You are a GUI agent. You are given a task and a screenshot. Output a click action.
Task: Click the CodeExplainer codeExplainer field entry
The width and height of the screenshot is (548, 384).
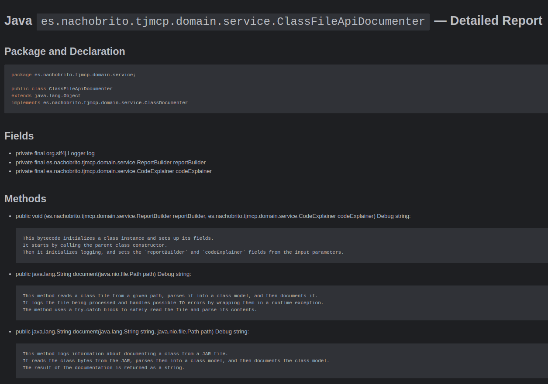[x=114, y=171]
